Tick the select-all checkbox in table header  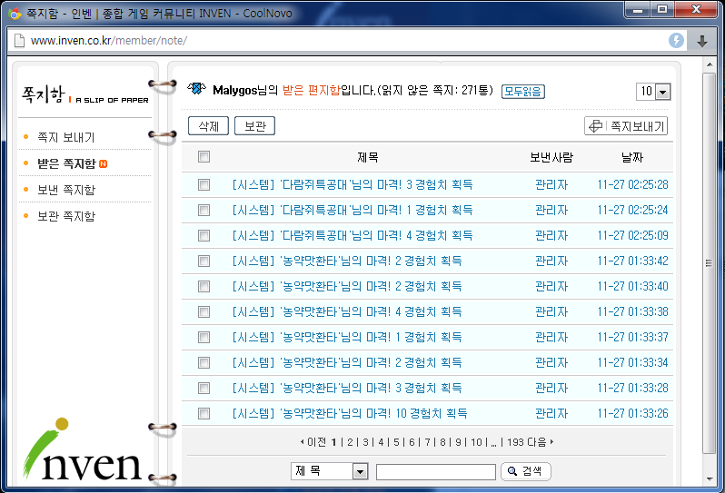pos(204,157)
